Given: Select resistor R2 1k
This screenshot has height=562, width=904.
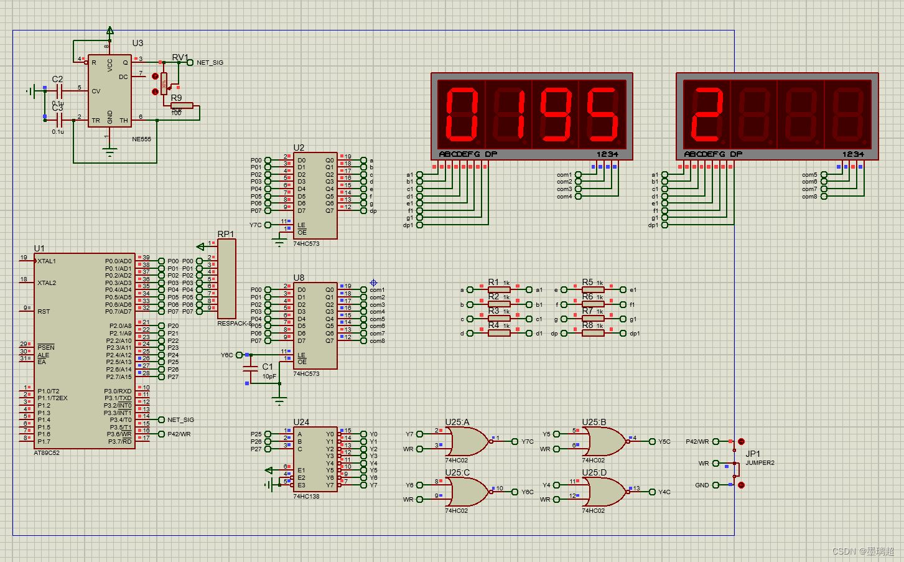Looking at the screenshot, I should point(499,304).
